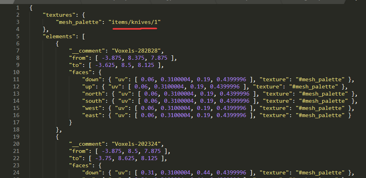The height and width of the screenshot is (178, 366).
Task: Click "#mesh_palette" texture value on line 11
Action: tap(320, 80)
